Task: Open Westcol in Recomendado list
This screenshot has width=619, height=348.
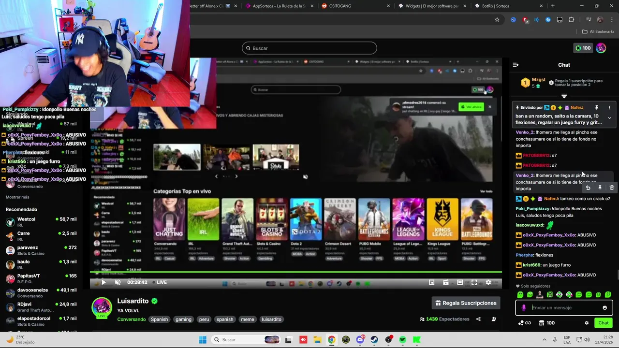Action: 41,222
